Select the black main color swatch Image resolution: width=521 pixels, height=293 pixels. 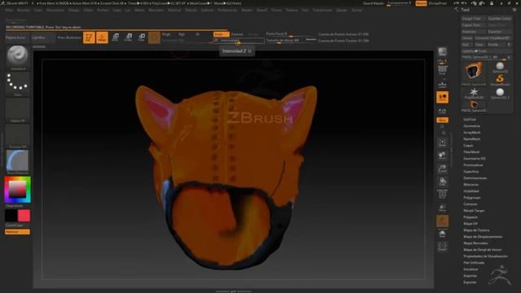click(x=11, y=216)
